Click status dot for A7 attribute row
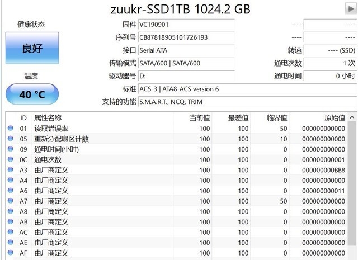 point(10,201)
